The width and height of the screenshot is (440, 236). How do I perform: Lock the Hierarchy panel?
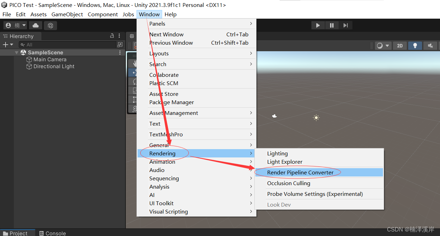pos(112,36)
